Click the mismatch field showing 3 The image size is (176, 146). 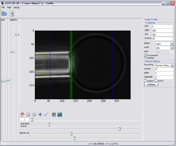pyautogui.click(x=164, y=77)
